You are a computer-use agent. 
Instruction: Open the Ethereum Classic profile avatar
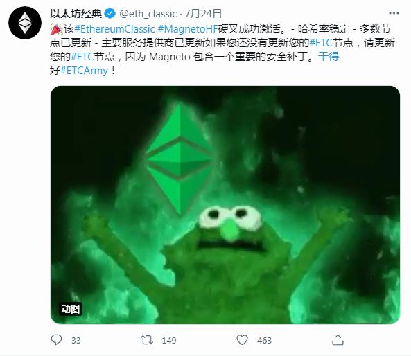[25, 23]
